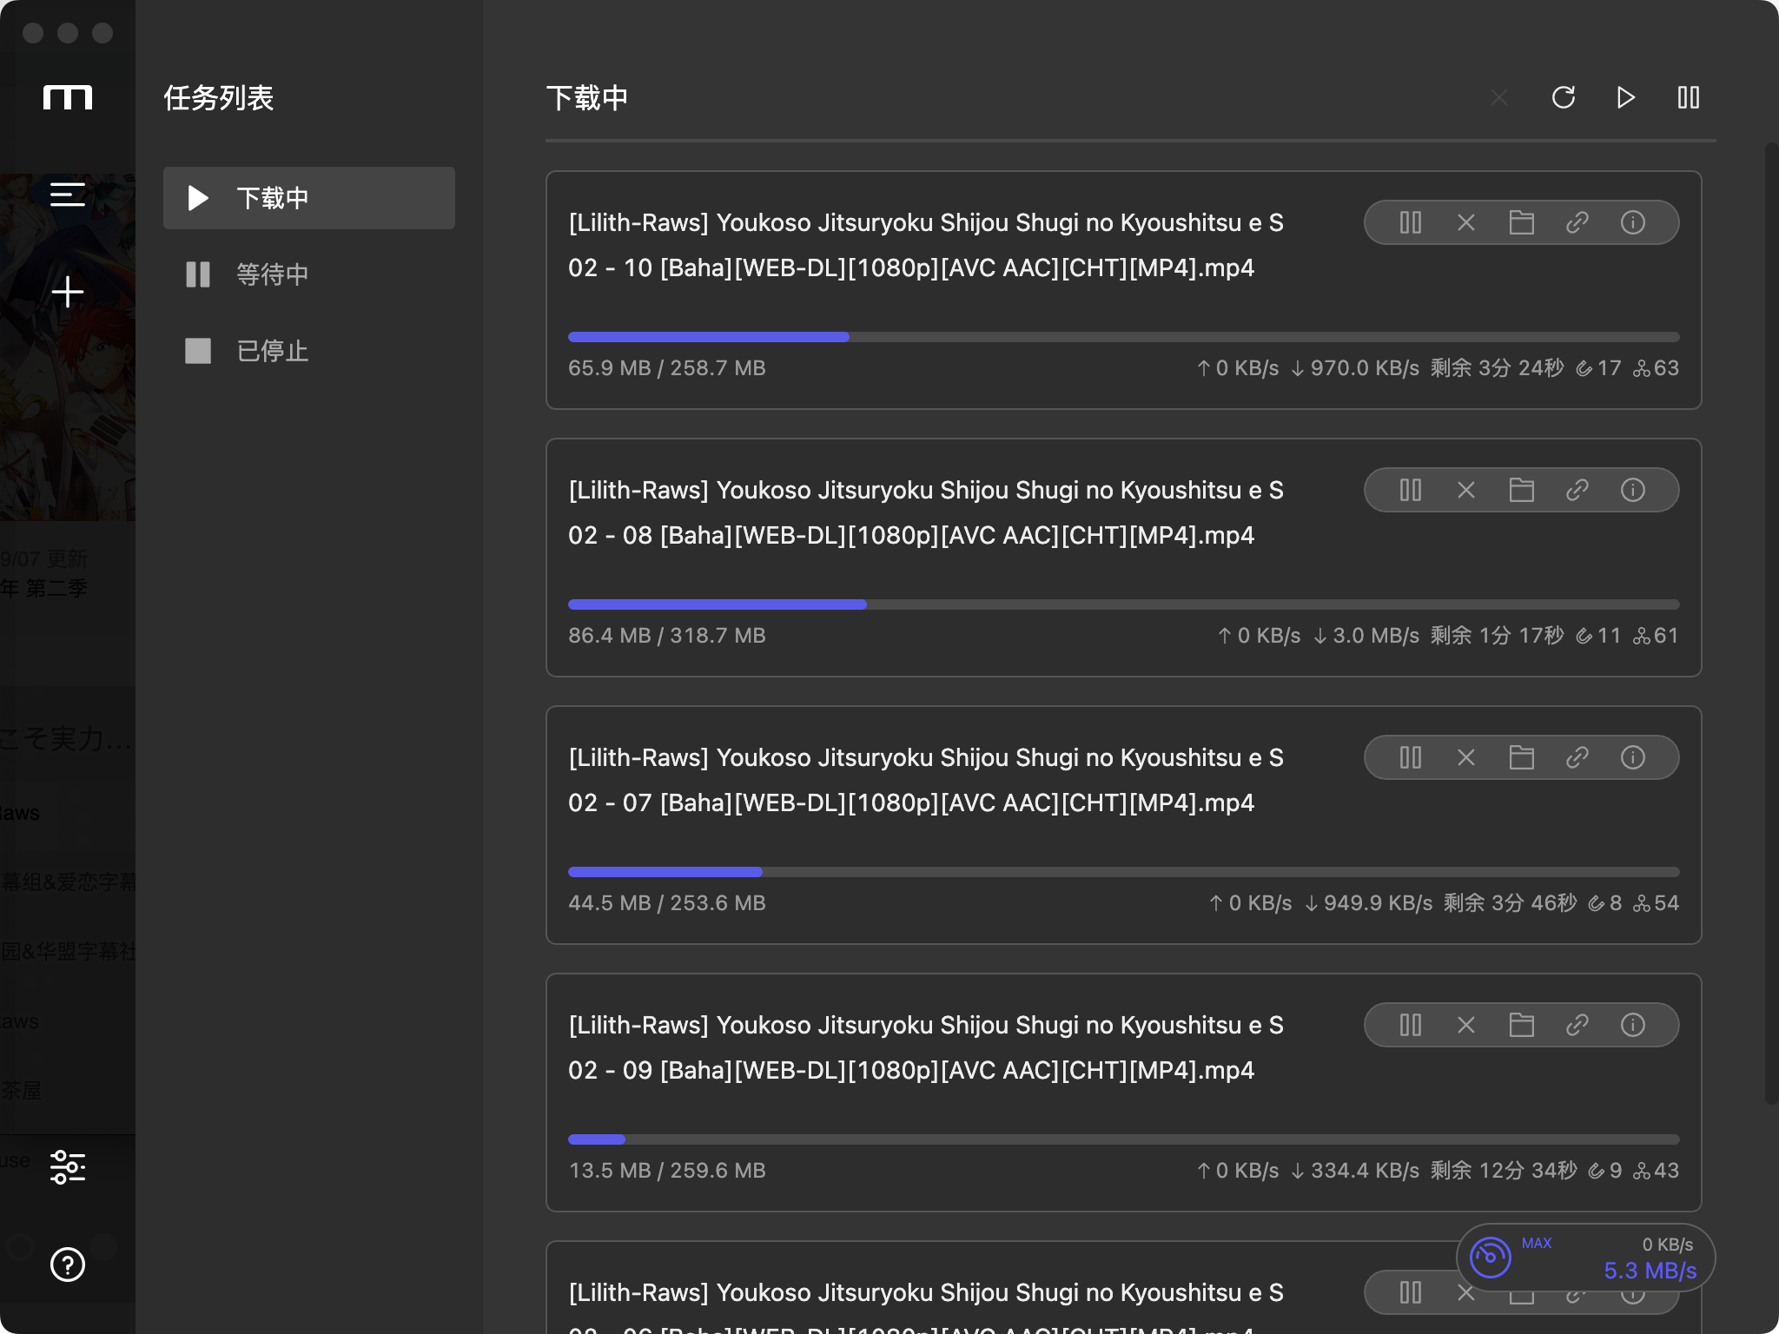Remove the episode 07 task
Viewport: 1779px width, 1334px height.
1466,757
